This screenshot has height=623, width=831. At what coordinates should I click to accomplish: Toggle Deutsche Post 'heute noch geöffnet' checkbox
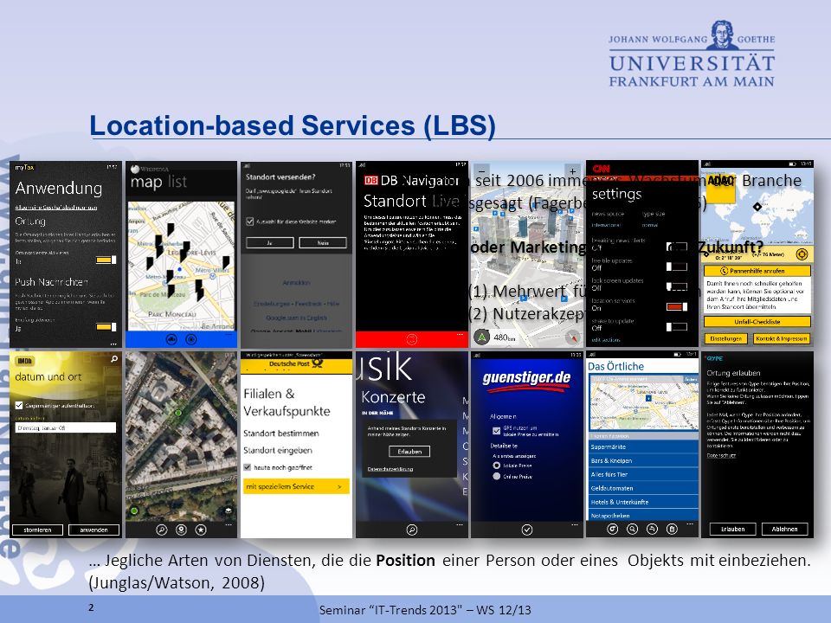247,467
